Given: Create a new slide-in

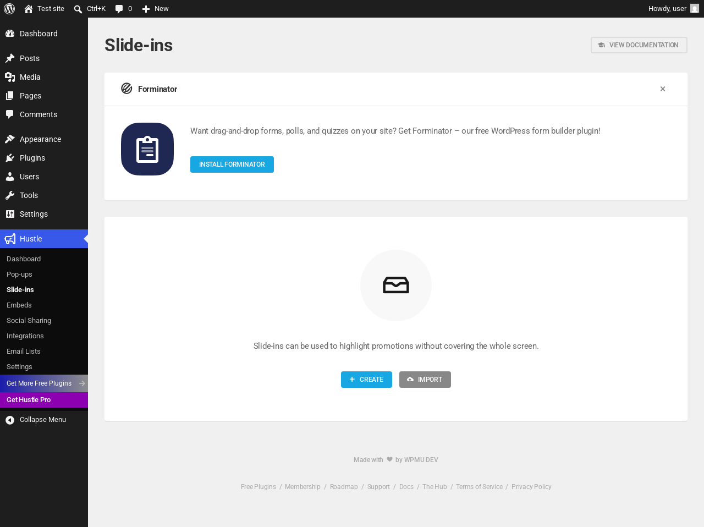Looking at the screenshot, I should click(x=366, y=380).
